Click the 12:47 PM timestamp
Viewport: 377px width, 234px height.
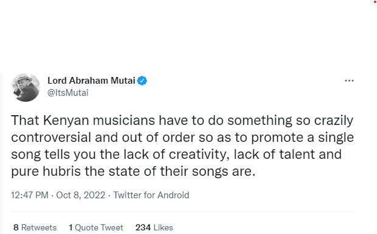click(x=30, y=195)
